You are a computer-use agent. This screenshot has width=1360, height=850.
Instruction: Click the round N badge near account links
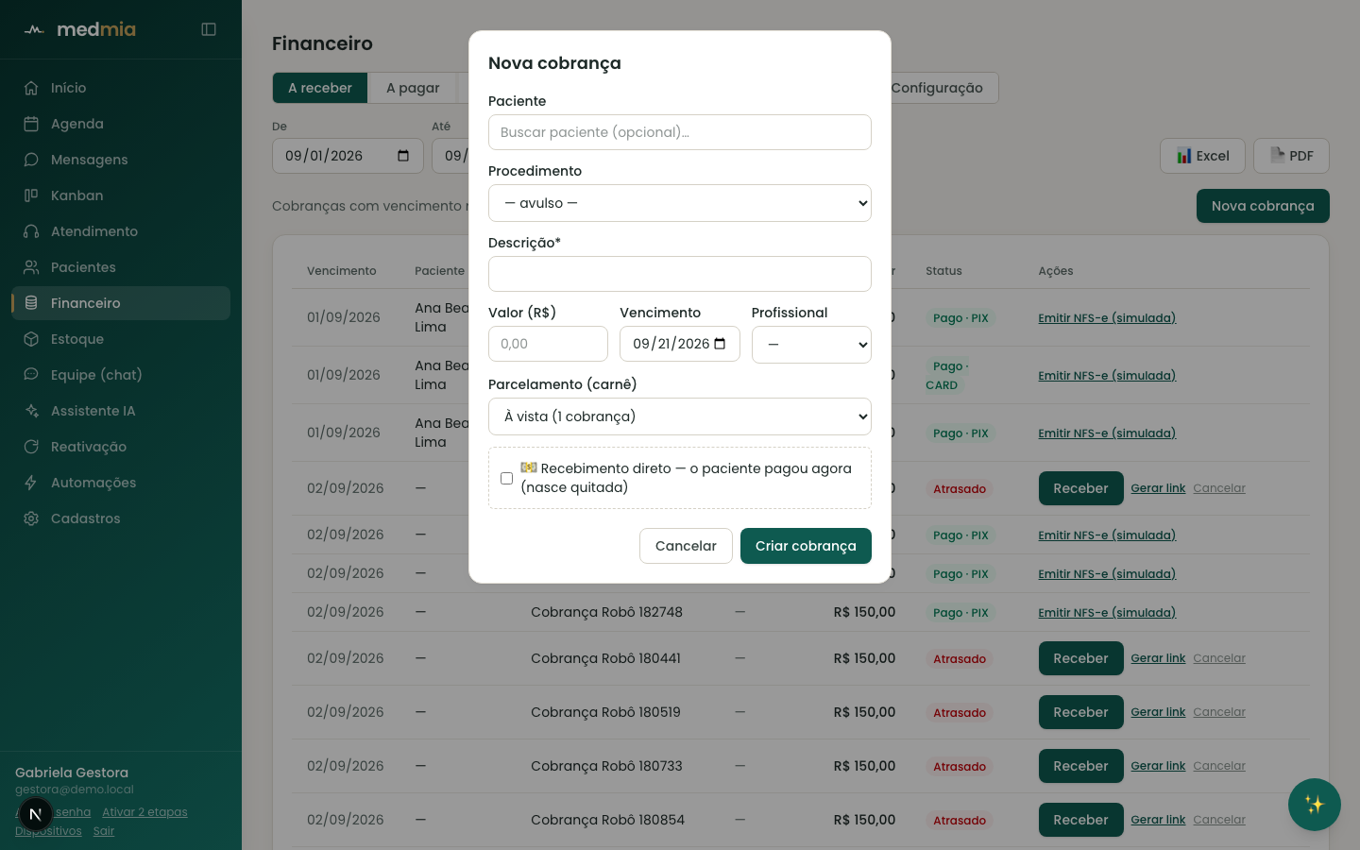coord(35,814)
